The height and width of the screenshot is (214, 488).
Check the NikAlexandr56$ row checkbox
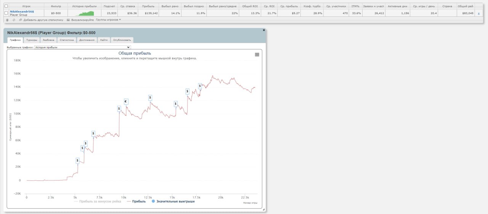(6, 13)
